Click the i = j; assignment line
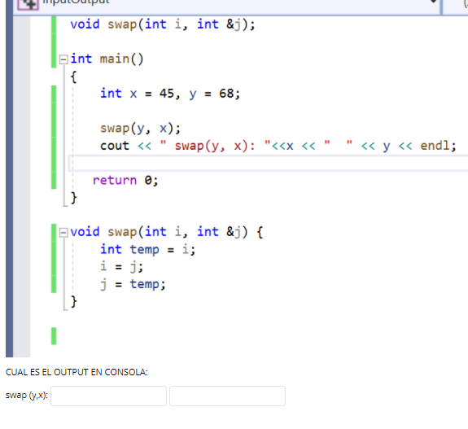The height and width of the screenshot is (429, 468). pyautogui.click(x=122, y=266)
